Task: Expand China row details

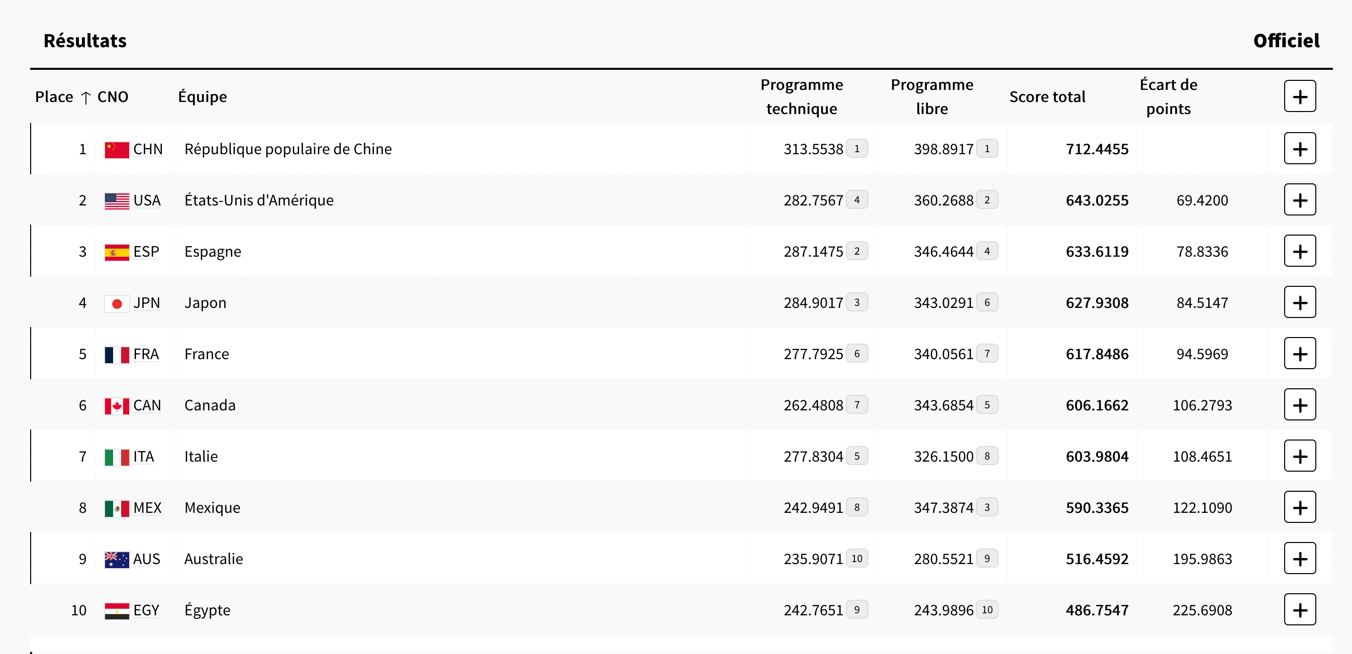Action: click(1300, 148)
